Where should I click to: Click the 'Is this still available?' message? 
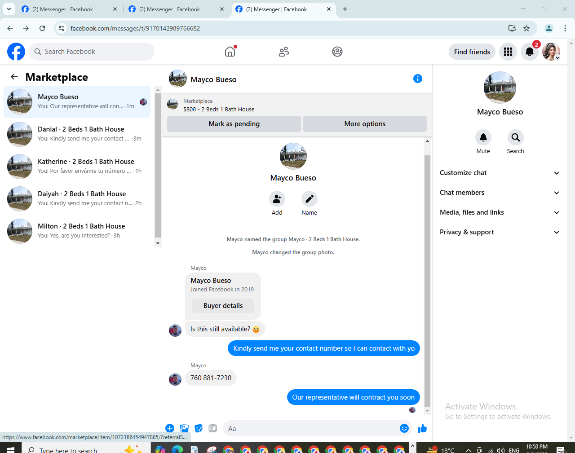pos(225,329)
